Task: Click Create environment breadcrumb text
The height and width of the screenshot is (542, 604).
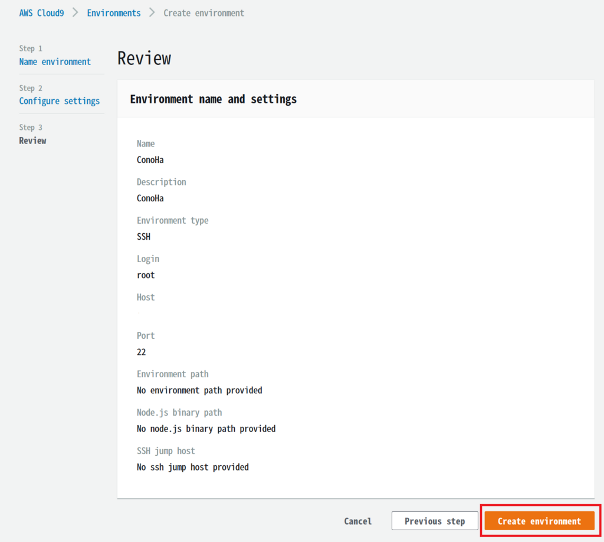Action: [203, 13]
